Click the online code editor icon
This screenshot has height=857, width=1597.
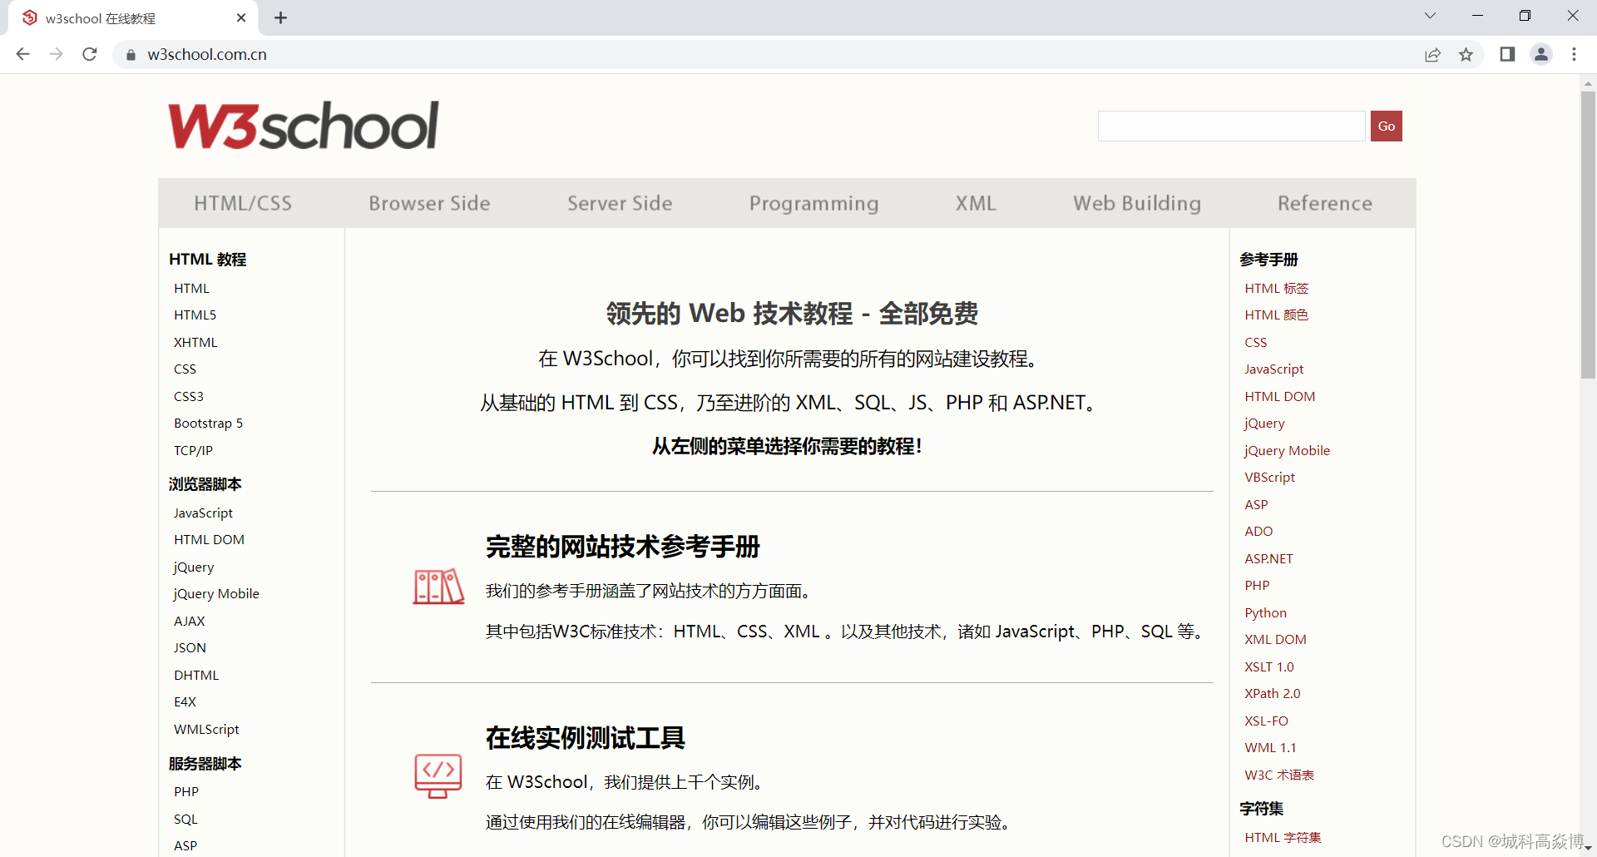(x=438, y=775)
